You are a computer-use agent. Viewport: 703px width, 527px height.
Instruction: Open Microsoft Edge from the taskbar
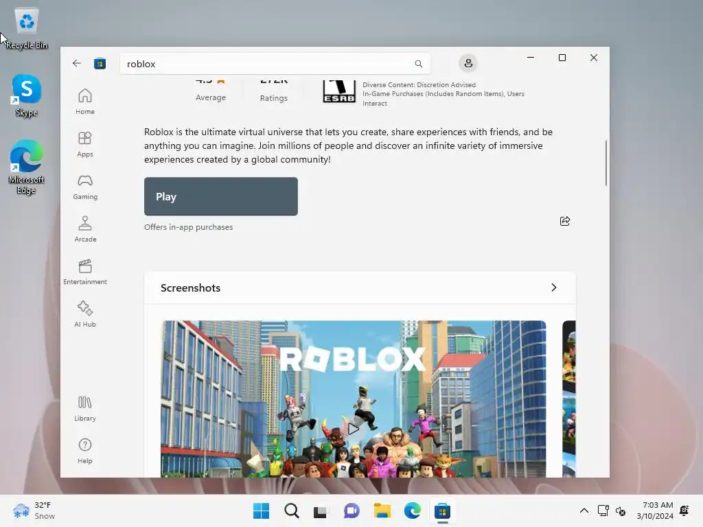tap(412, 511)
